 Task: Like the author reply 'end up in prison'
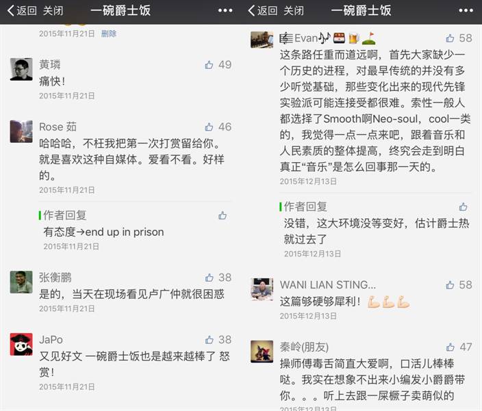point(223,215)
